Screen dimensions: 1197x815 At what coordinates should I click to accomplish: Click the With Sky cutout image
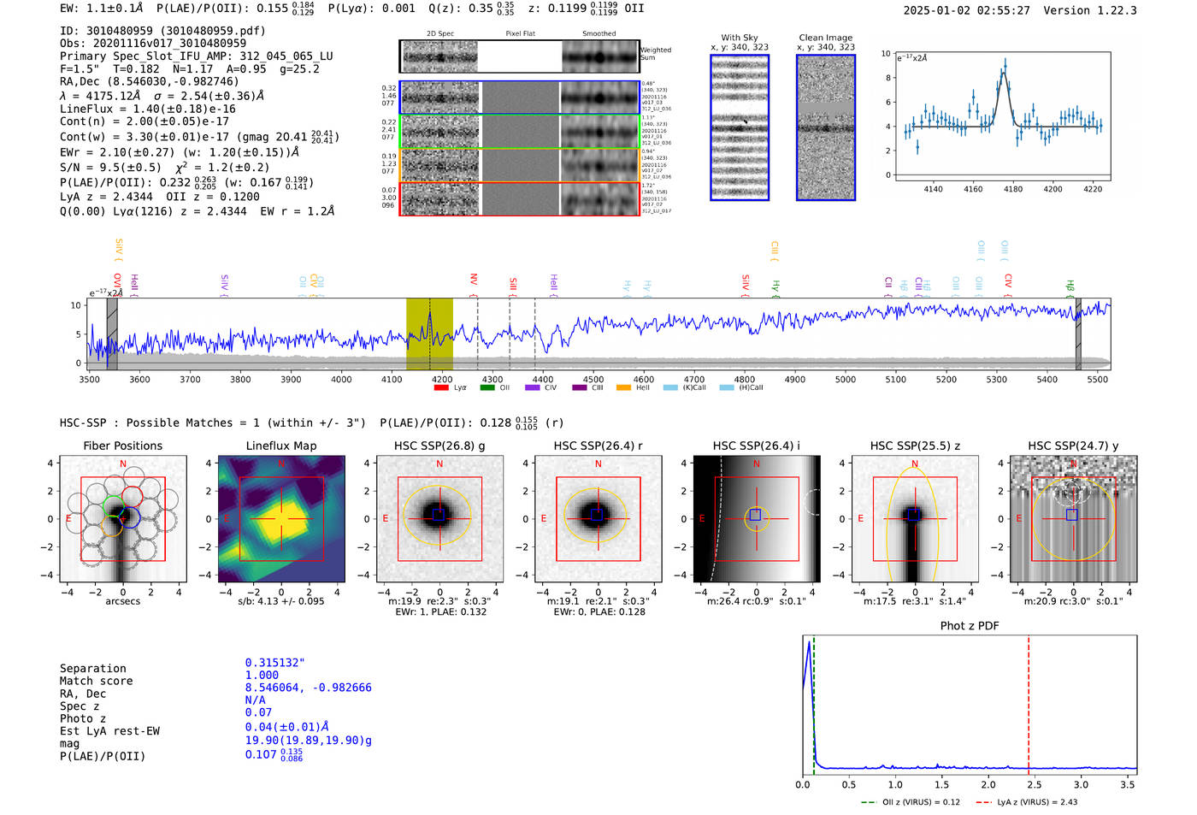pyautogui.click(x=740, y=127)
